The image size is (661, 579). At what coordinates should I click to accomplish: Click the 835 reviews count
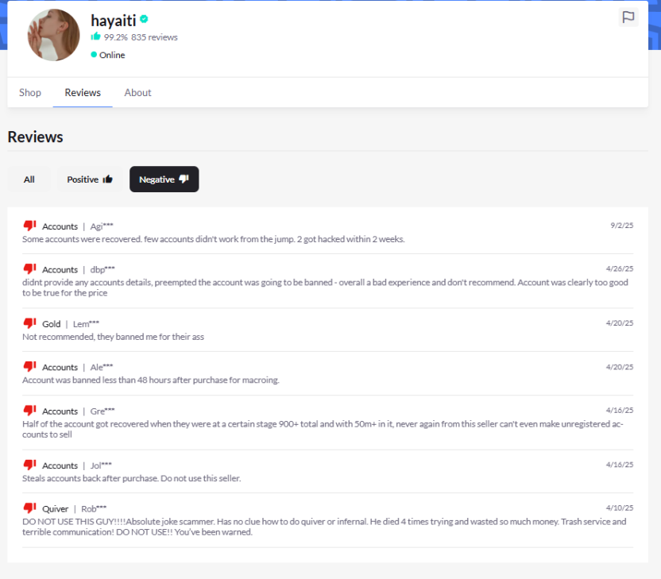[154, 37]
